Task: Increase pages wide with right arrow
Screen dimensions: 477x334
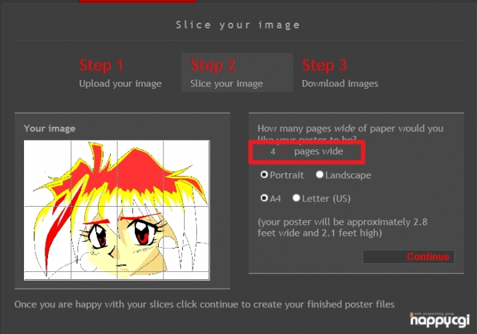Action: click(x=286, y=151)
